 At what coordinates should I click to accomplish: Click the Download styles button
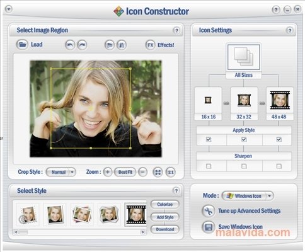pos(165,229)
